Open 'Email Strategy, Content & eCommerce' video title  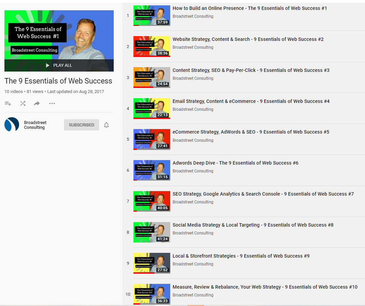click(251, 102)
